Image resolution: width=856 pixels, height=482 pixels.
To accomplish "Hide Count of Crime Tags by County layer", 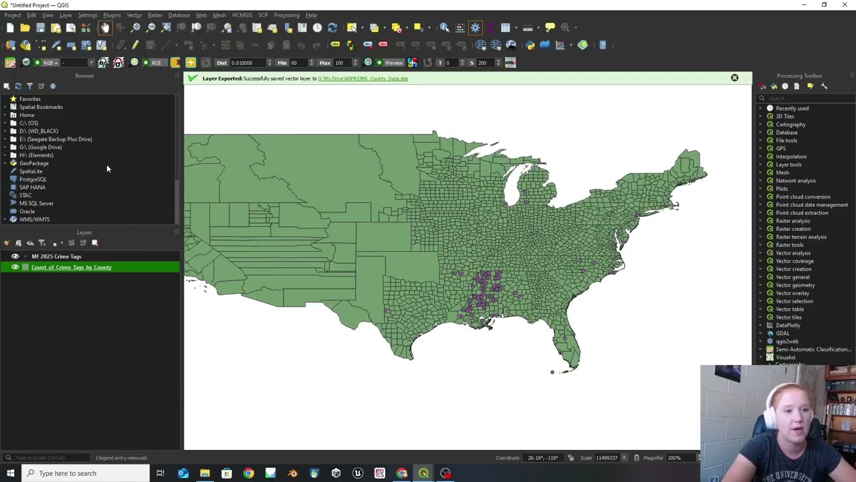I will click(x=15, y=267).
